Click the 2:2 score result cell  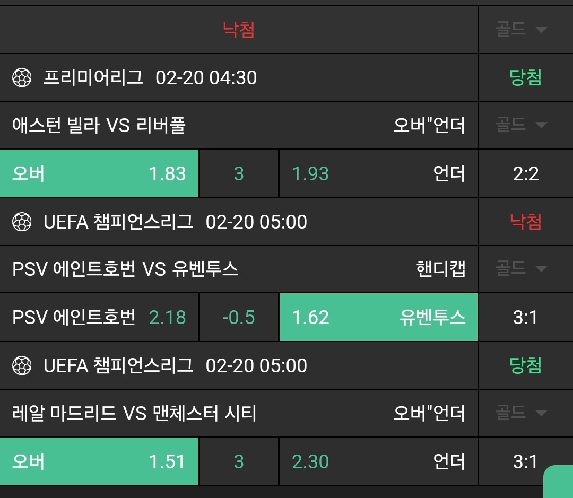pos(525,173)
